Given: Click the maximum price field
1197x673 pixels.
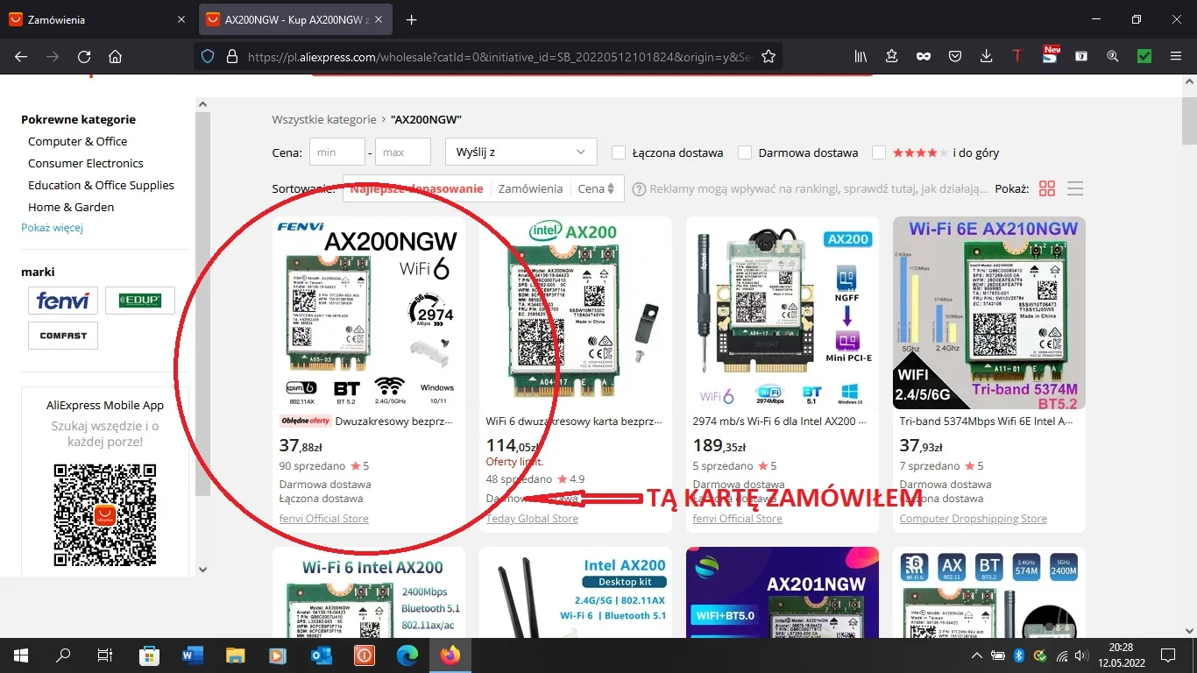Looking at the screenshot, I should point(403,152).
